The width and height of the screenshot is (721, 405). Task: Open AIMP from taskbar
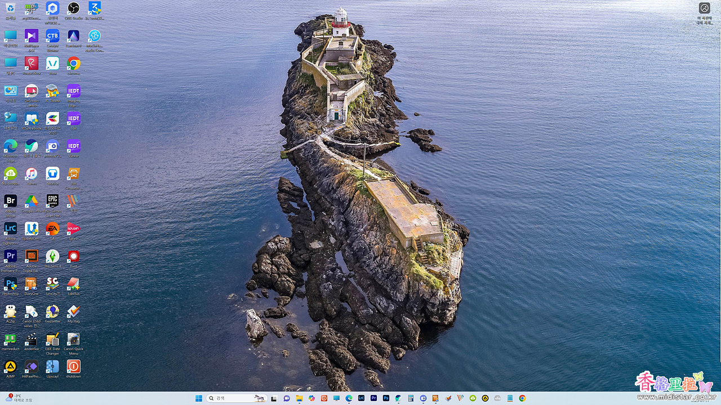485,398
